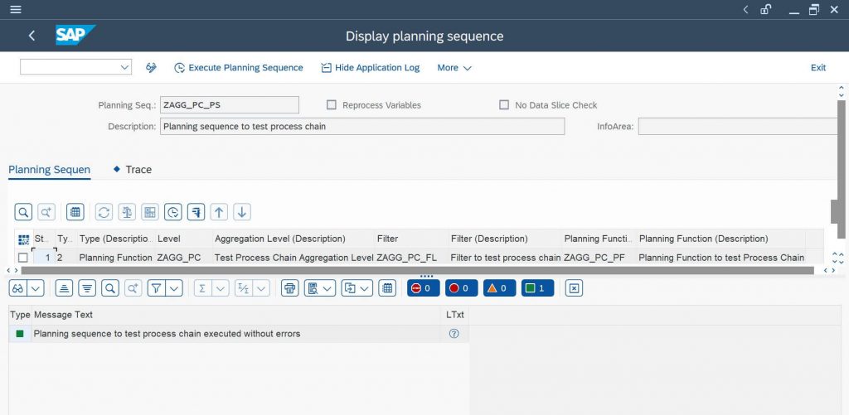Select the step 1 row checkbox

pyautogui.click(x=22, y=258)
